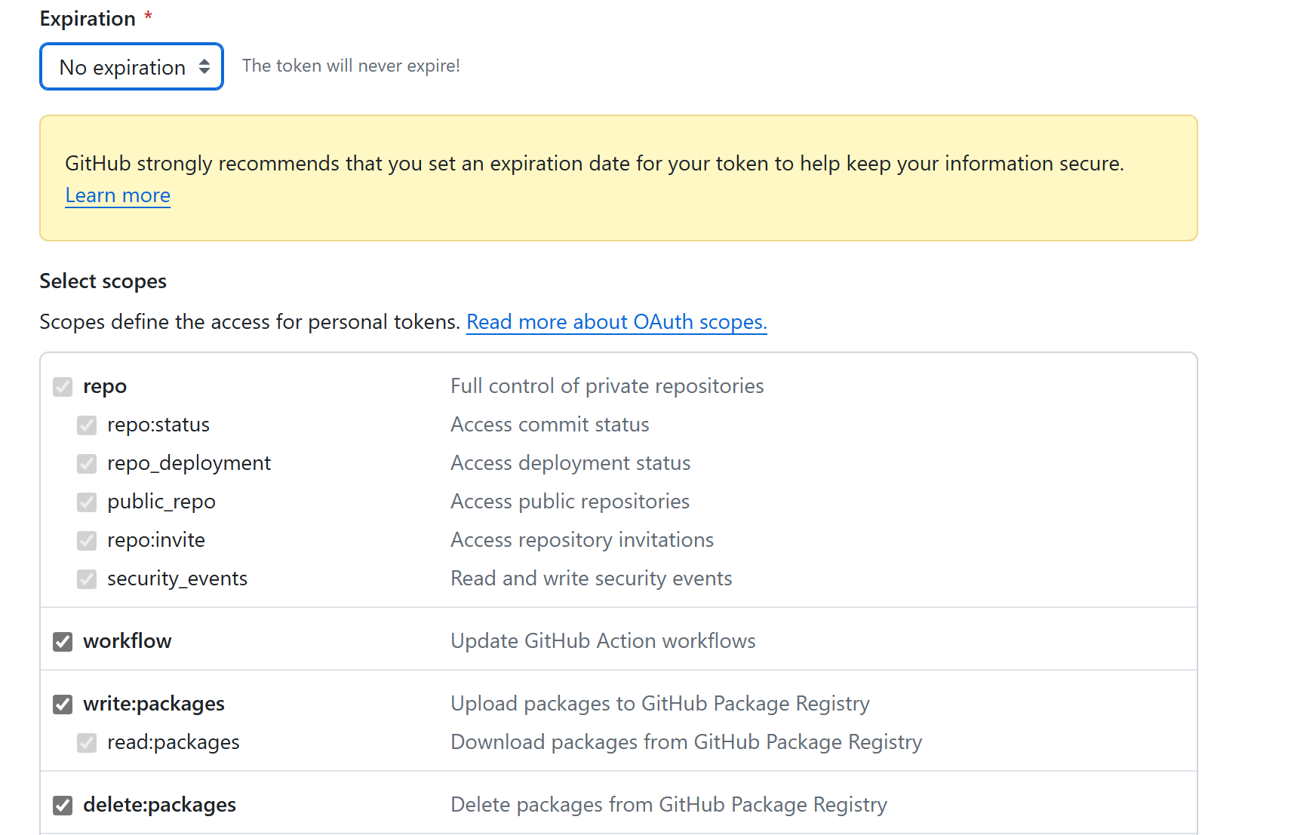Click the 'Full control of private repositories' text
Screen dimensions: 1294x835
point(607,385)
